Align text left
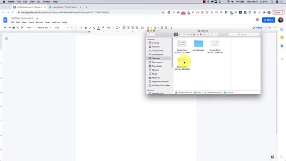This screenshot has height=161, width=286. 124,28
